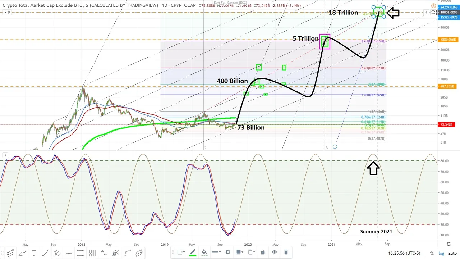Click the 15325.697B blue price label
Viewport: 460px width, 259px height.
[x=448, y=17]
